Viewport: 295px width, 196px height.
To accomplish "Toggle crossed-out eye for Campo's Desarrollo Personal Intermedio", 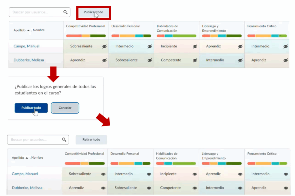I will pos(150,47).
